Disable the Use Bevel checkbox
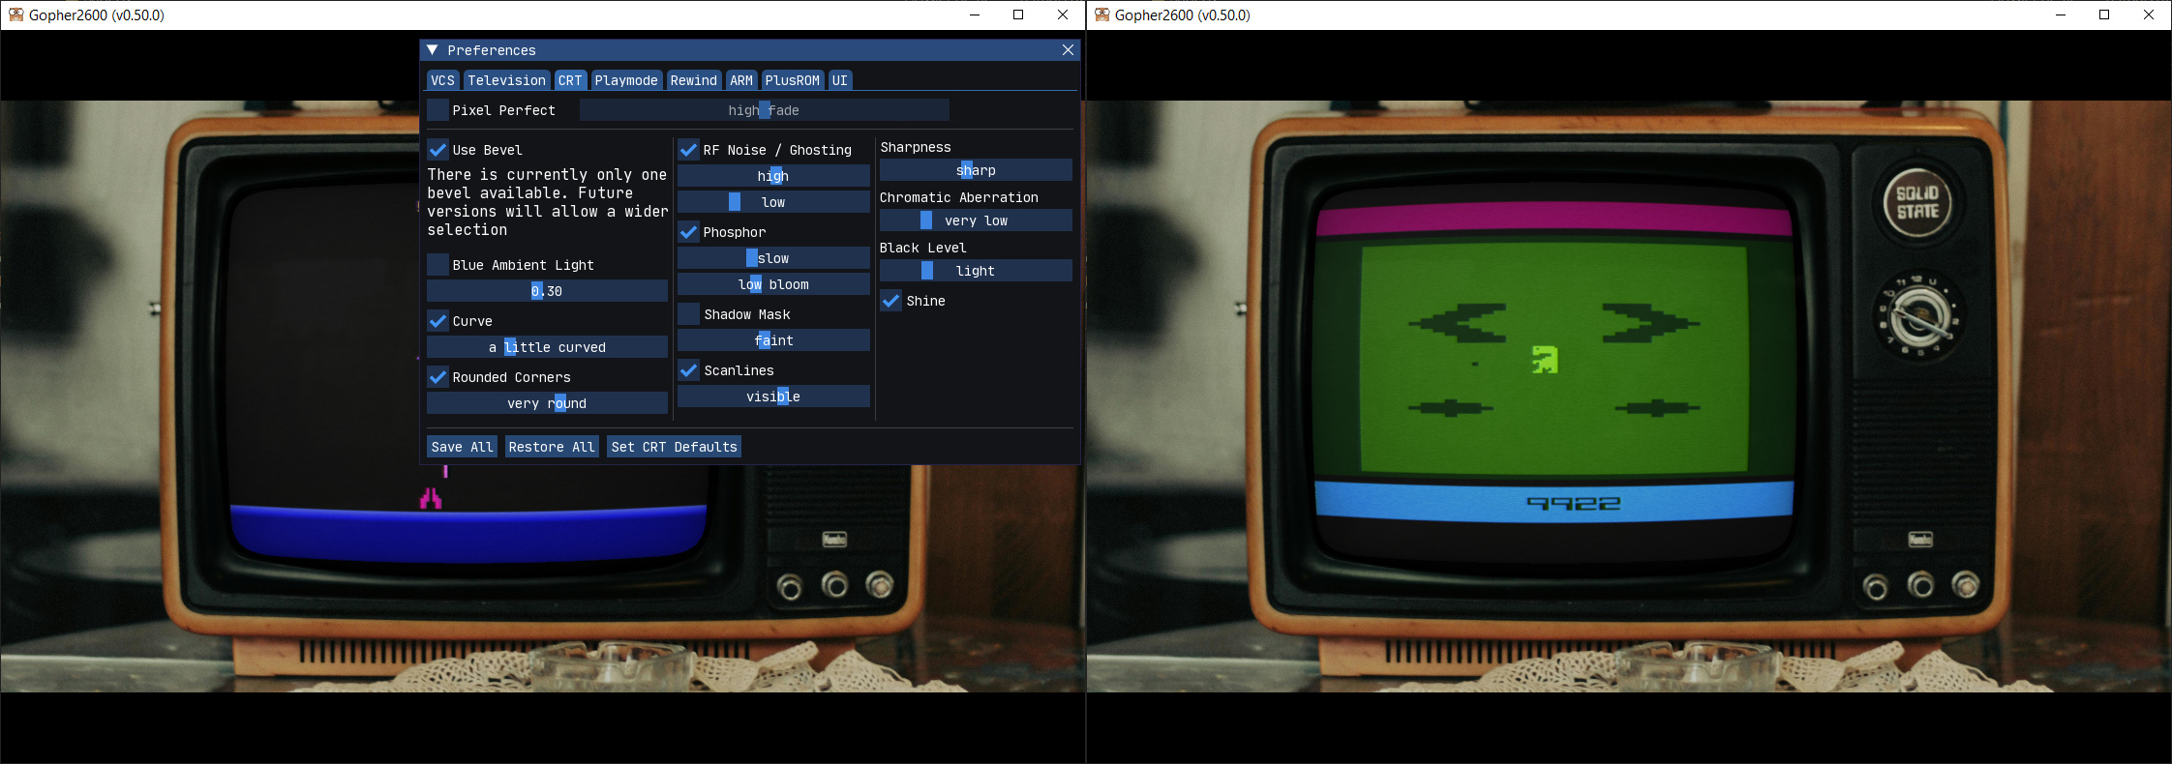This screenshot has height=764, width=2172. [x=438, y=150]
